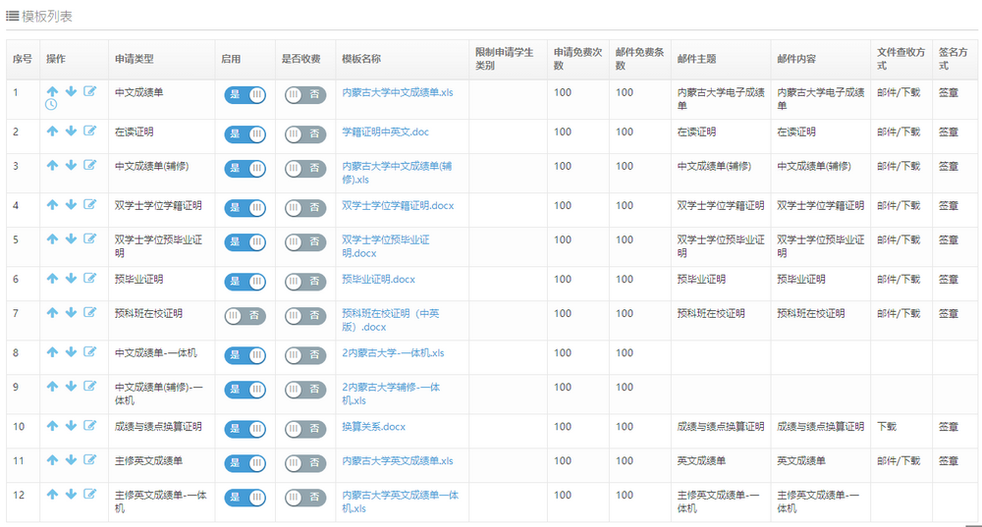Screen dimensions: 982x527
Task: Disable 启用 switch for 在读证明
Action: pos(245,134)
